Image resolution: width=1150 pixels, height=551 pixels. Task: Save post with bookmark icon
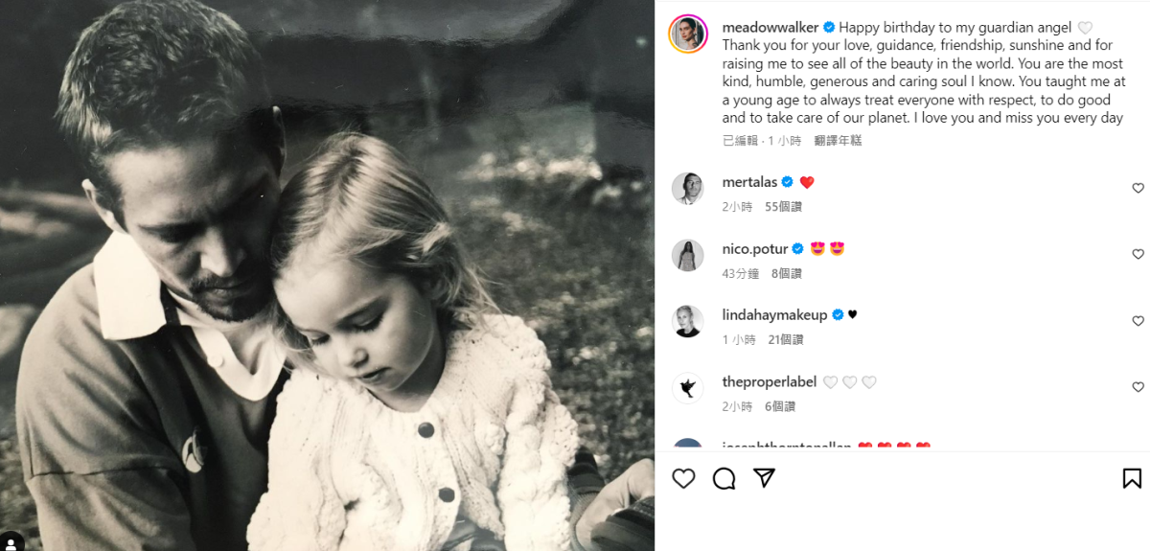(1131, 478)
